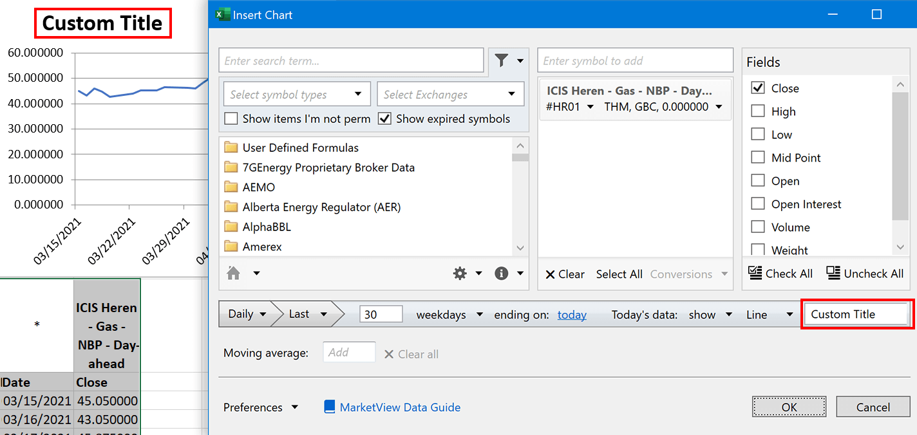
Task: Open the weekdays unit dropdown
Action: point(449,315)
